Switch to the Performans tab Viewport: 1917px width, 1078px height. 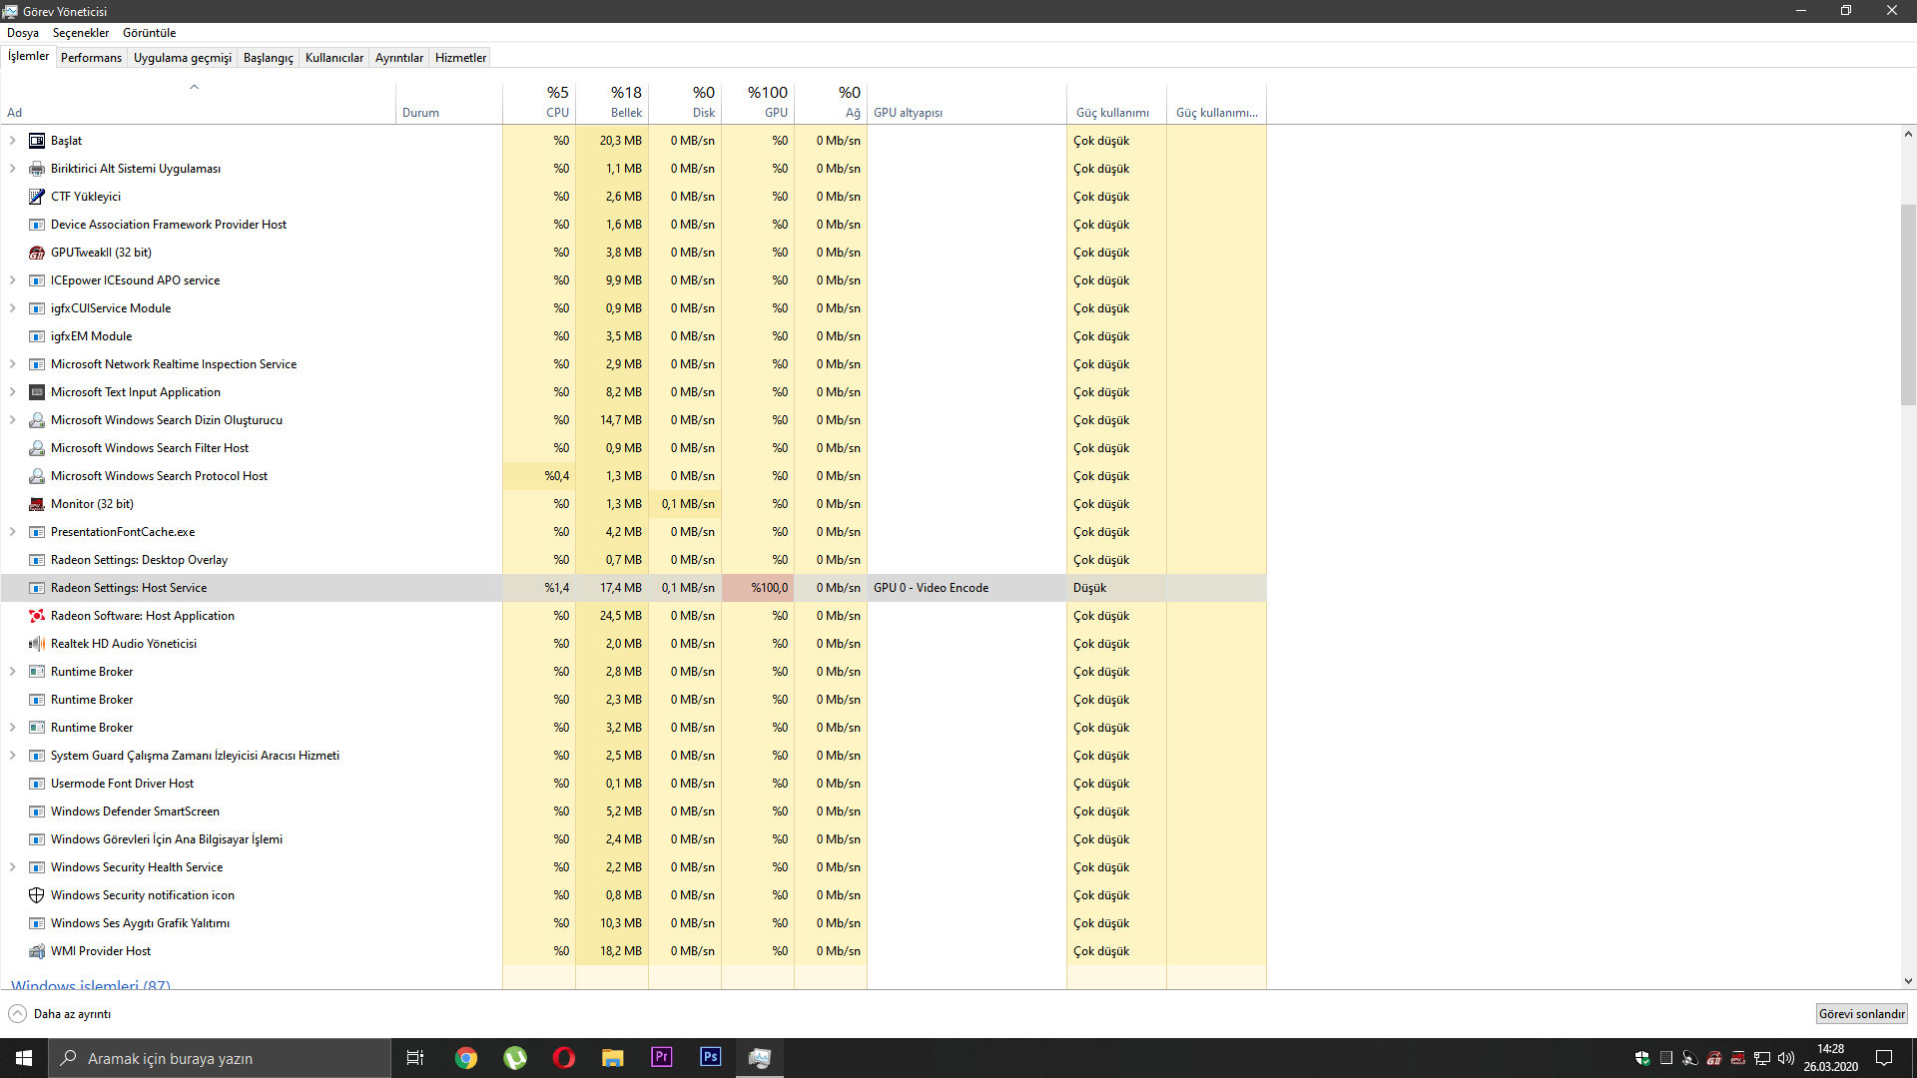pos(91,58)
